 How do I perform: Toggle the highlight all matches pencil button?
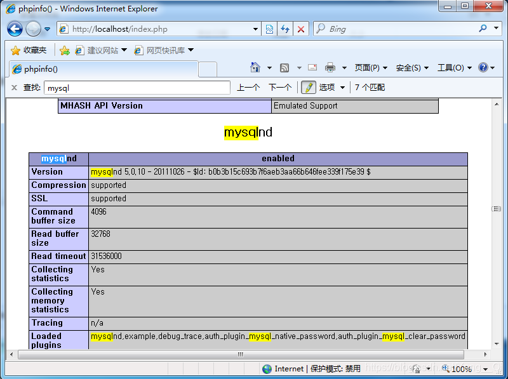pyautogui.click(x=309, y=88)
